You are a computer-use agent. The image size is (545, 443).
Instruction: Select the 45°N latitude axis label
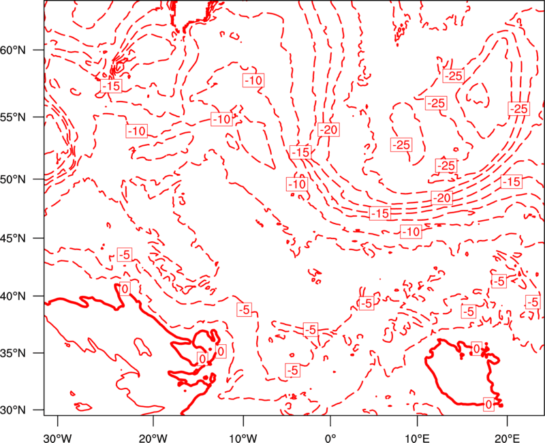click(x=13, y=238)
